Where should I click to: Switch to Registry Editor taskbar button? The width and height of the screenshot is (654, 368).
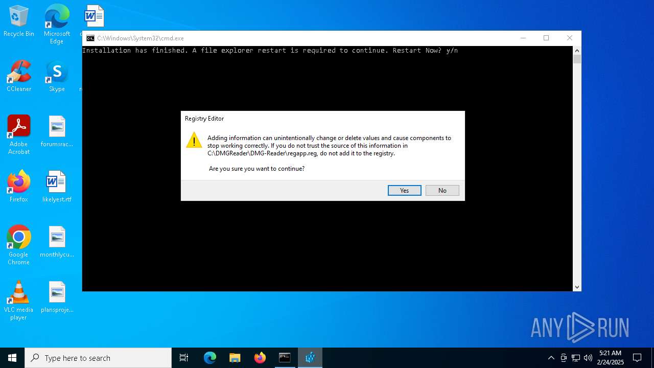(310, 358)
